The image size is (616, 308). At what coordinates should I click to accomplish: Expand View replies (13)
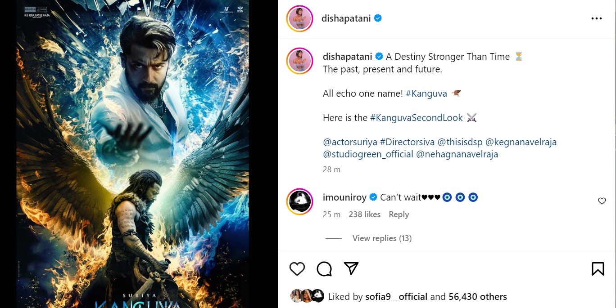[382, 238]
